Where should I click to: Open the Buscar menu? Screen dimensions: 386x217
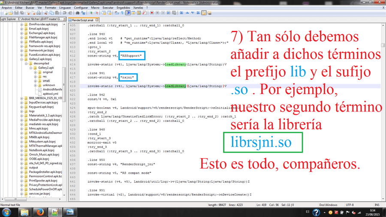(x=30, y=8)
